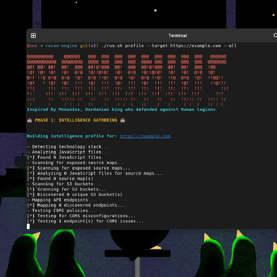Click the castle emoji before PHASE 1

tap(30, 120)
